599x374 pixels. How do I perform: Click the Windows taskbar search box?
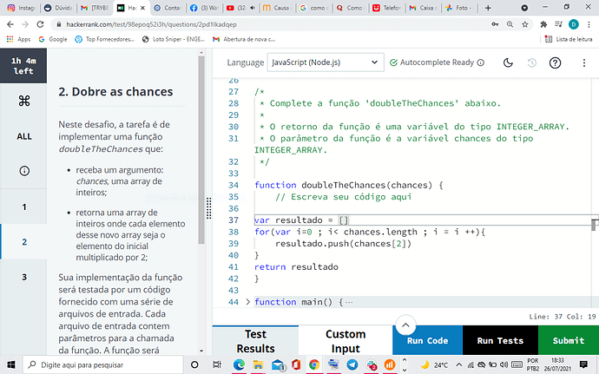tap(102, 364)
